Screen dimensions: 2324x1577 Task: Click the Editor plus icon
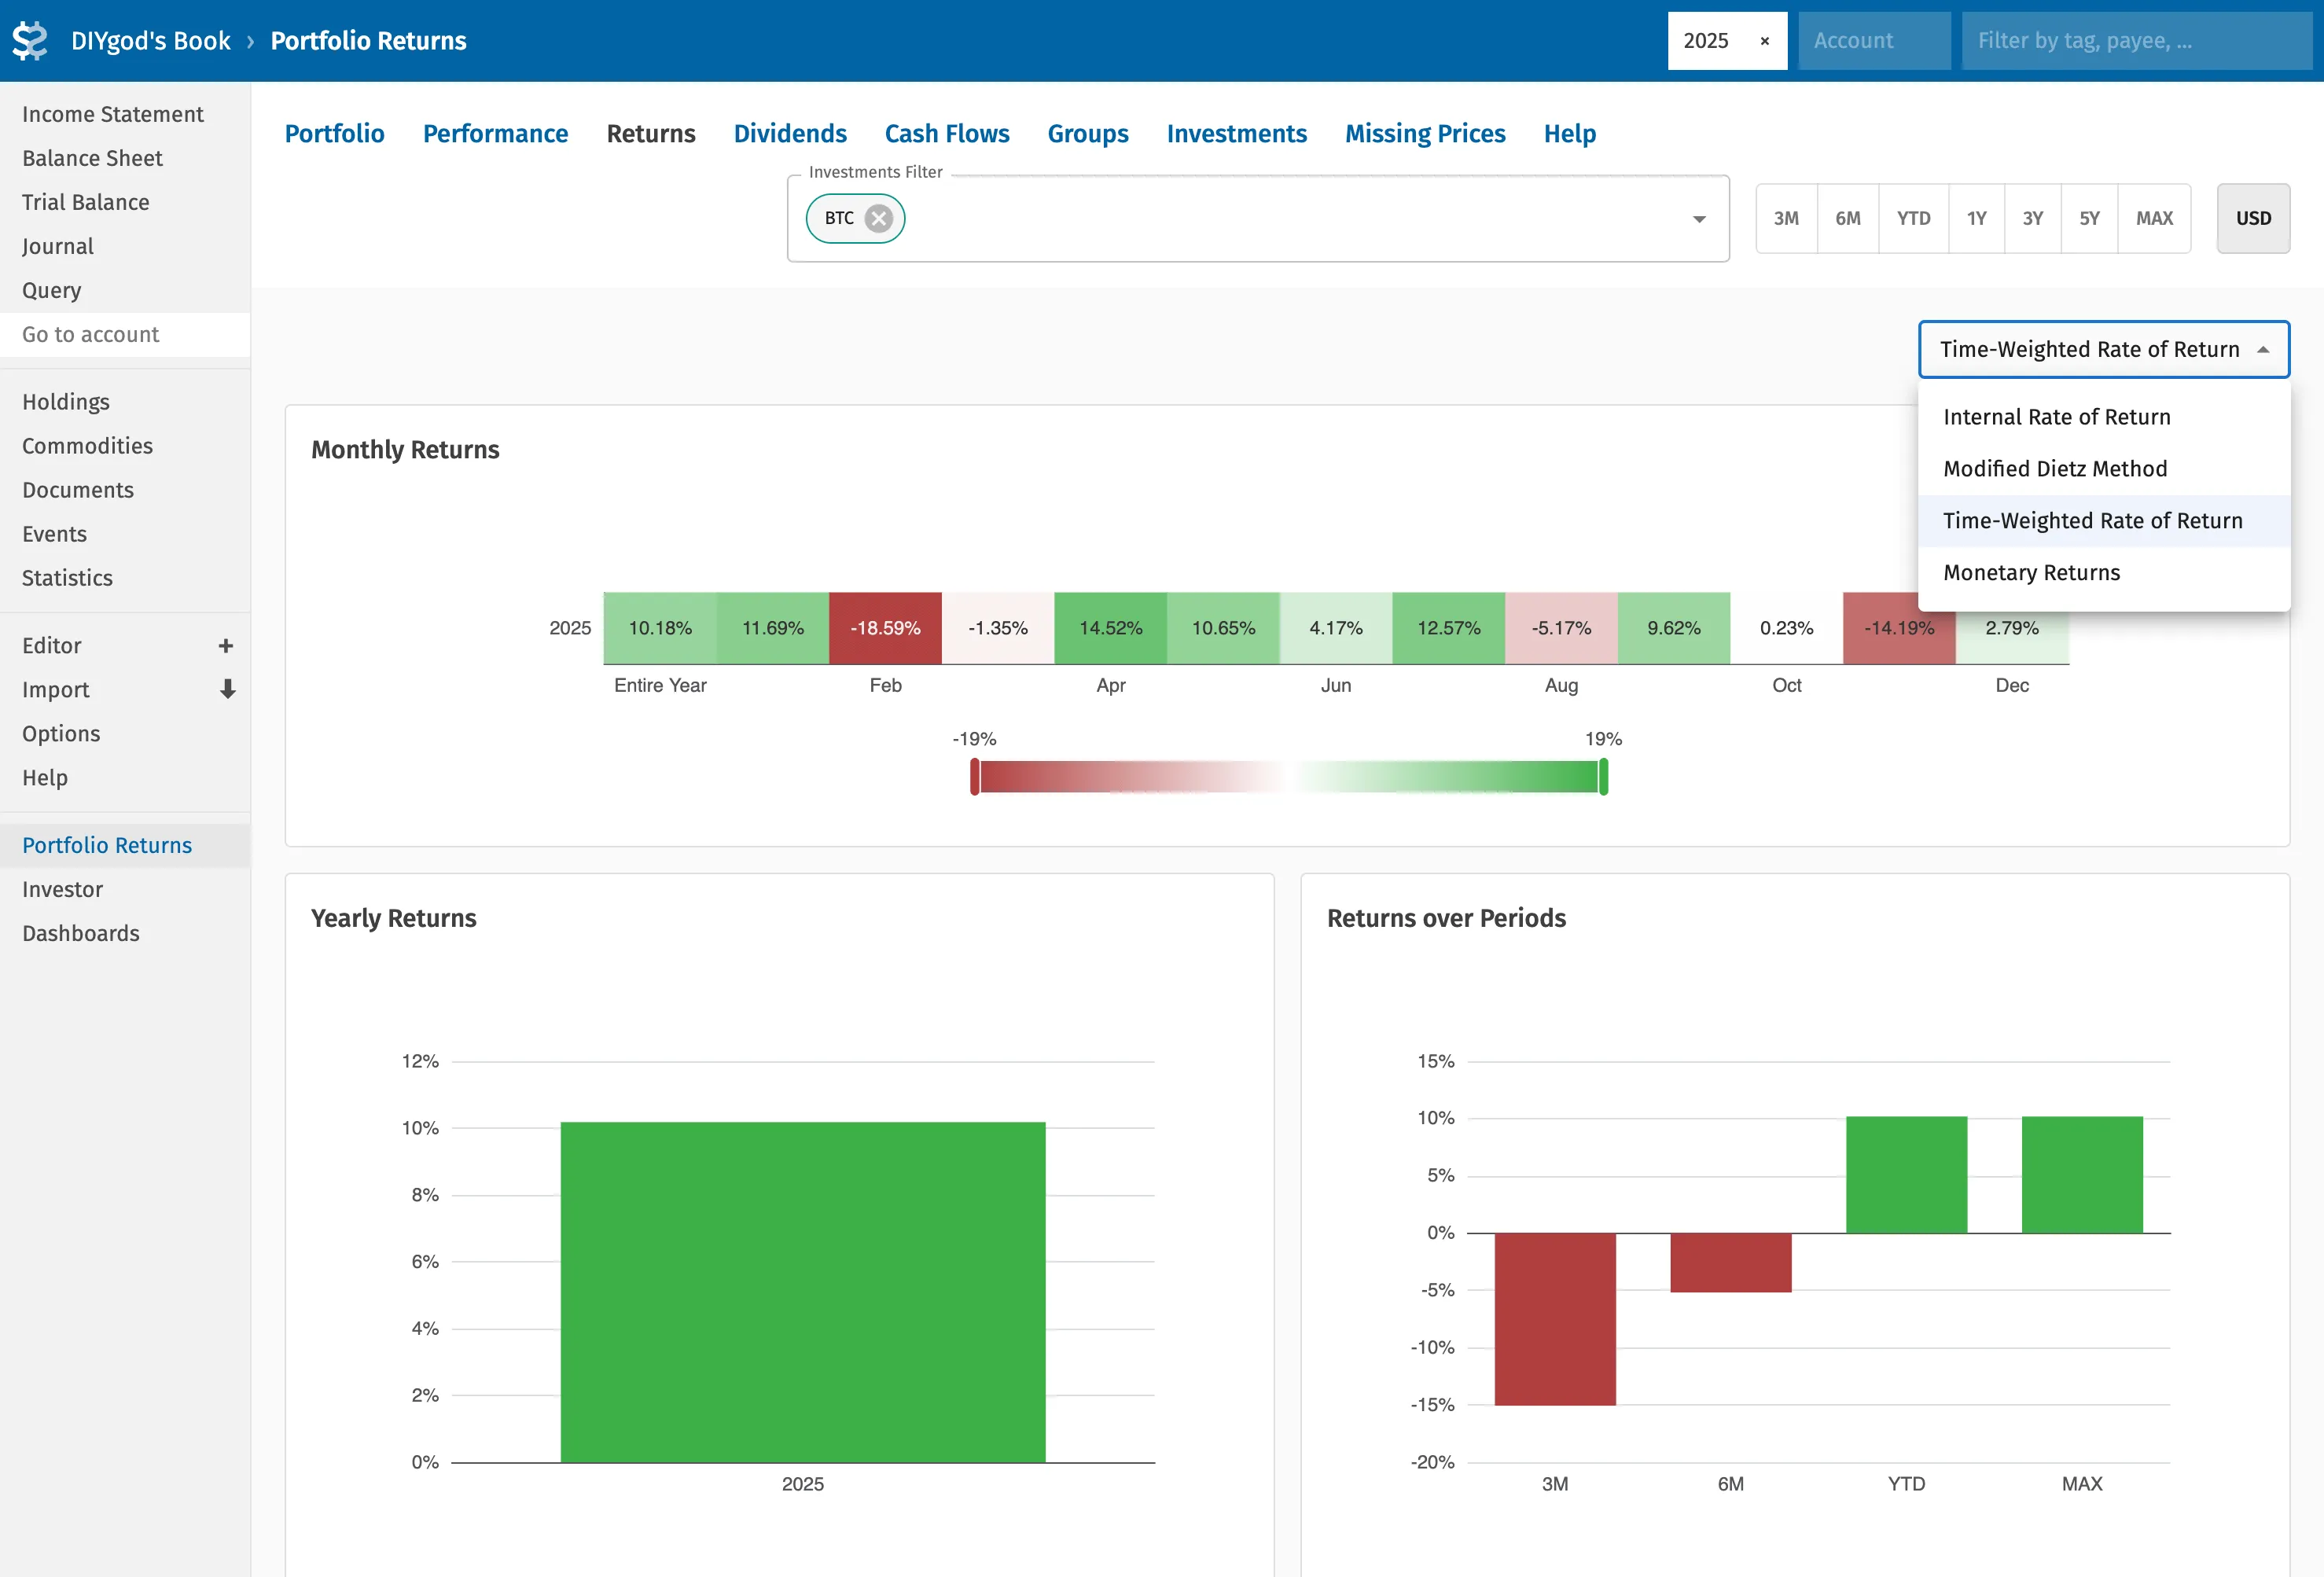click(x=226, y=646)
